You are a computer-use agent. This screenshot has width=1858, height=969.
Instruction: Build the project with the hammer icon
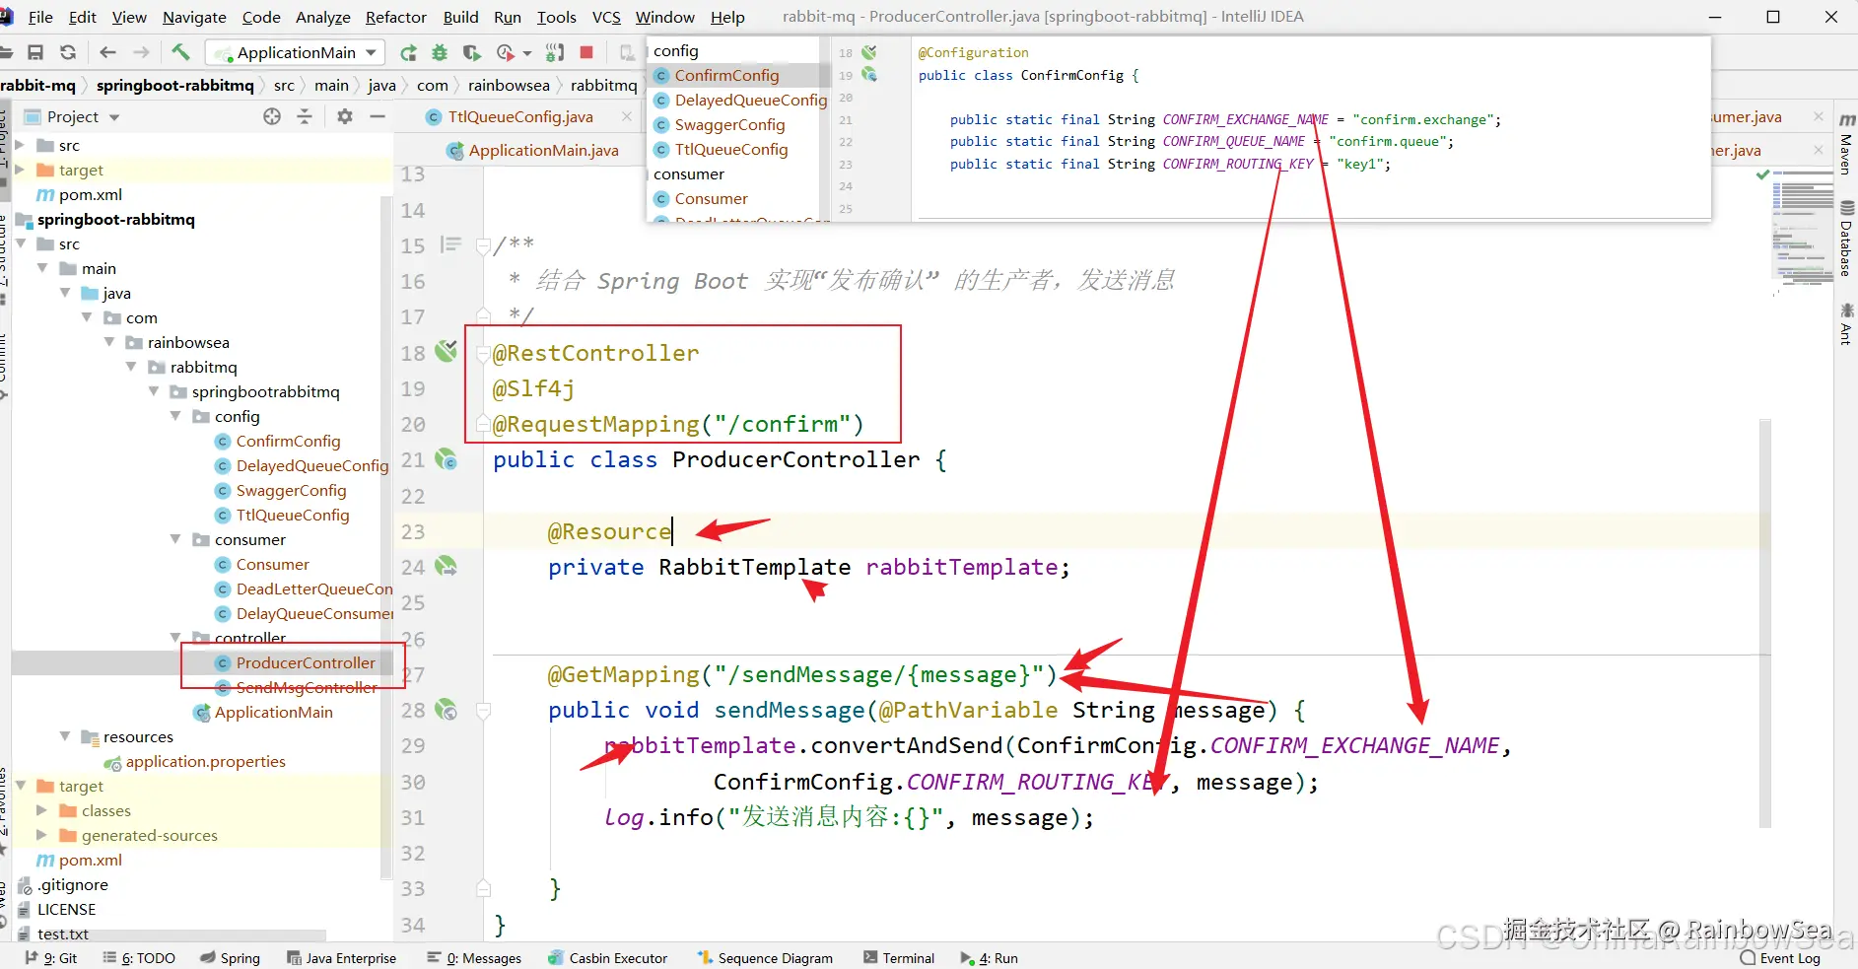(x=180, y=52)
